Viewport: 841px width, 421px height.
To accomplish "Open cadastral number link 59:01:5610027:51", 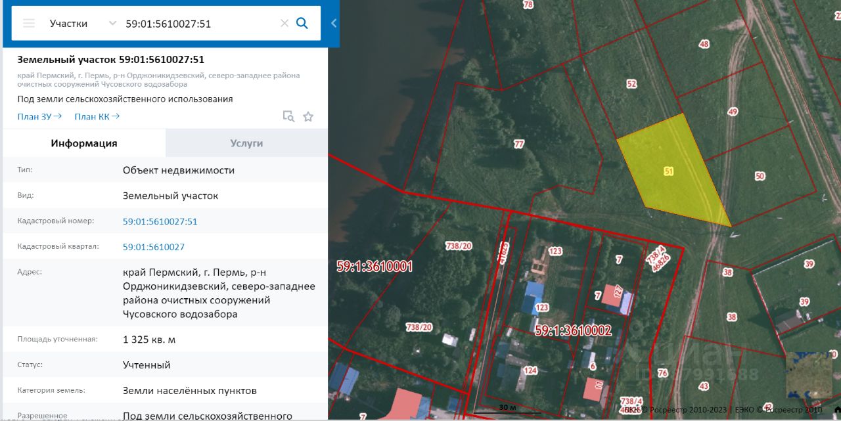I will 160,221.
